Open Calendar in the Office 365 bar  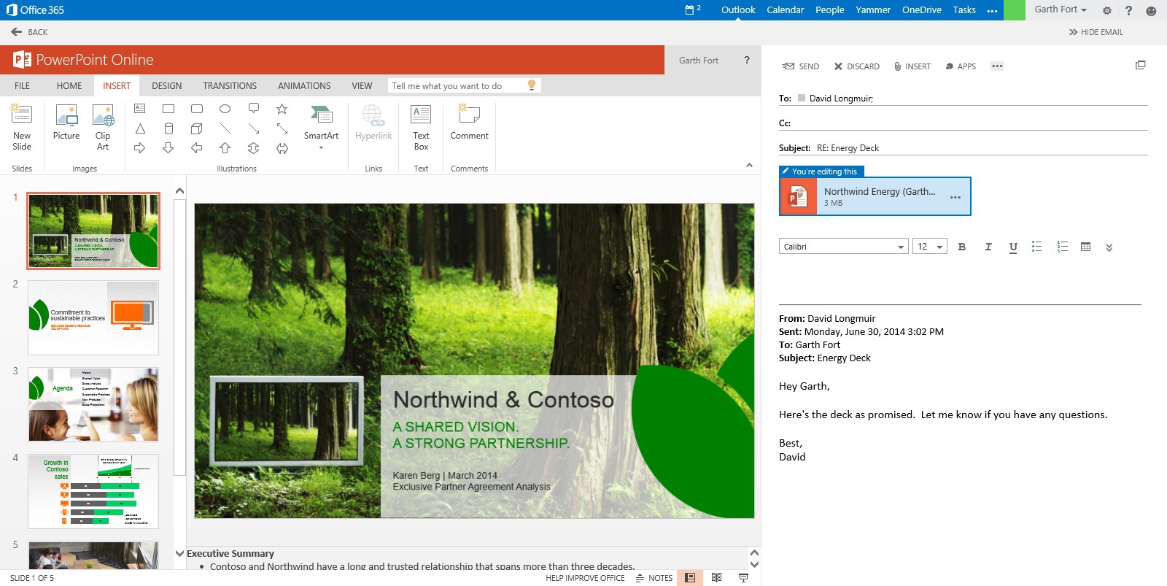(785, 9)
